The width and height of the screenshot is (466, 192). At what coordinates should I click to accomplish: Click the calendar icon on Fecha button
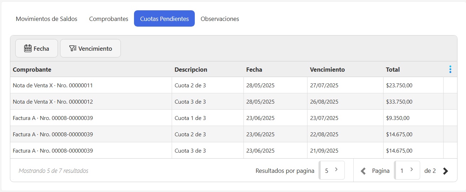tap(28, 49)
